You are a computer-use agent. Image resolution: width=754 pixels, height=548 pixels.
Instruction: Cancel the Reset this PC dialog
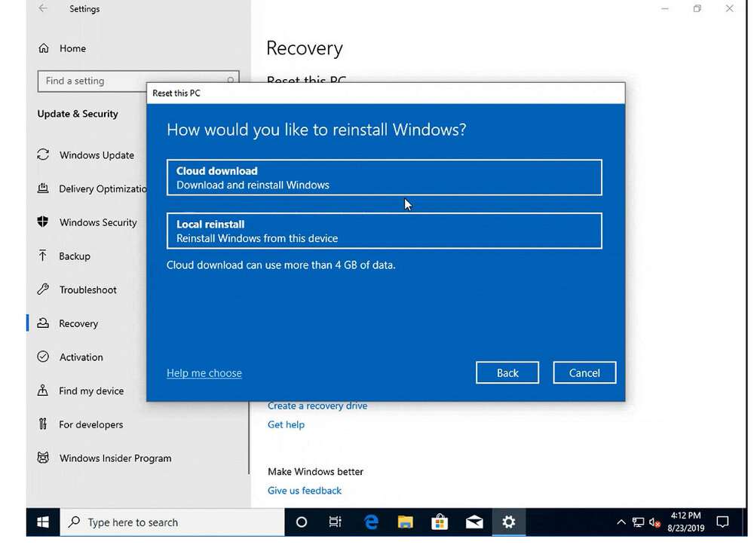tap(584, 372)
